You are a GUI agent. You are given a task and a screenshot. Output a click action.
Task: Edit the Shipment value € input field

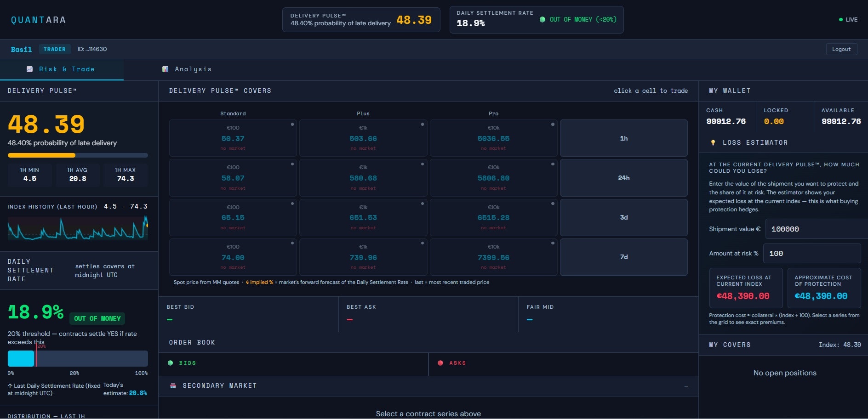click(817, 229)
